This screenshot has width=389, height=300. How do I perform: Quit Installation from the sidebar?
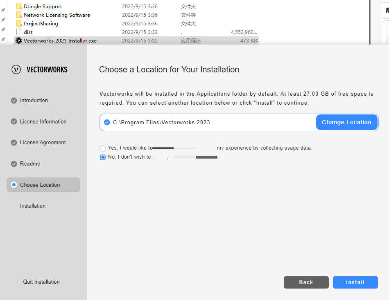point(41,282)
